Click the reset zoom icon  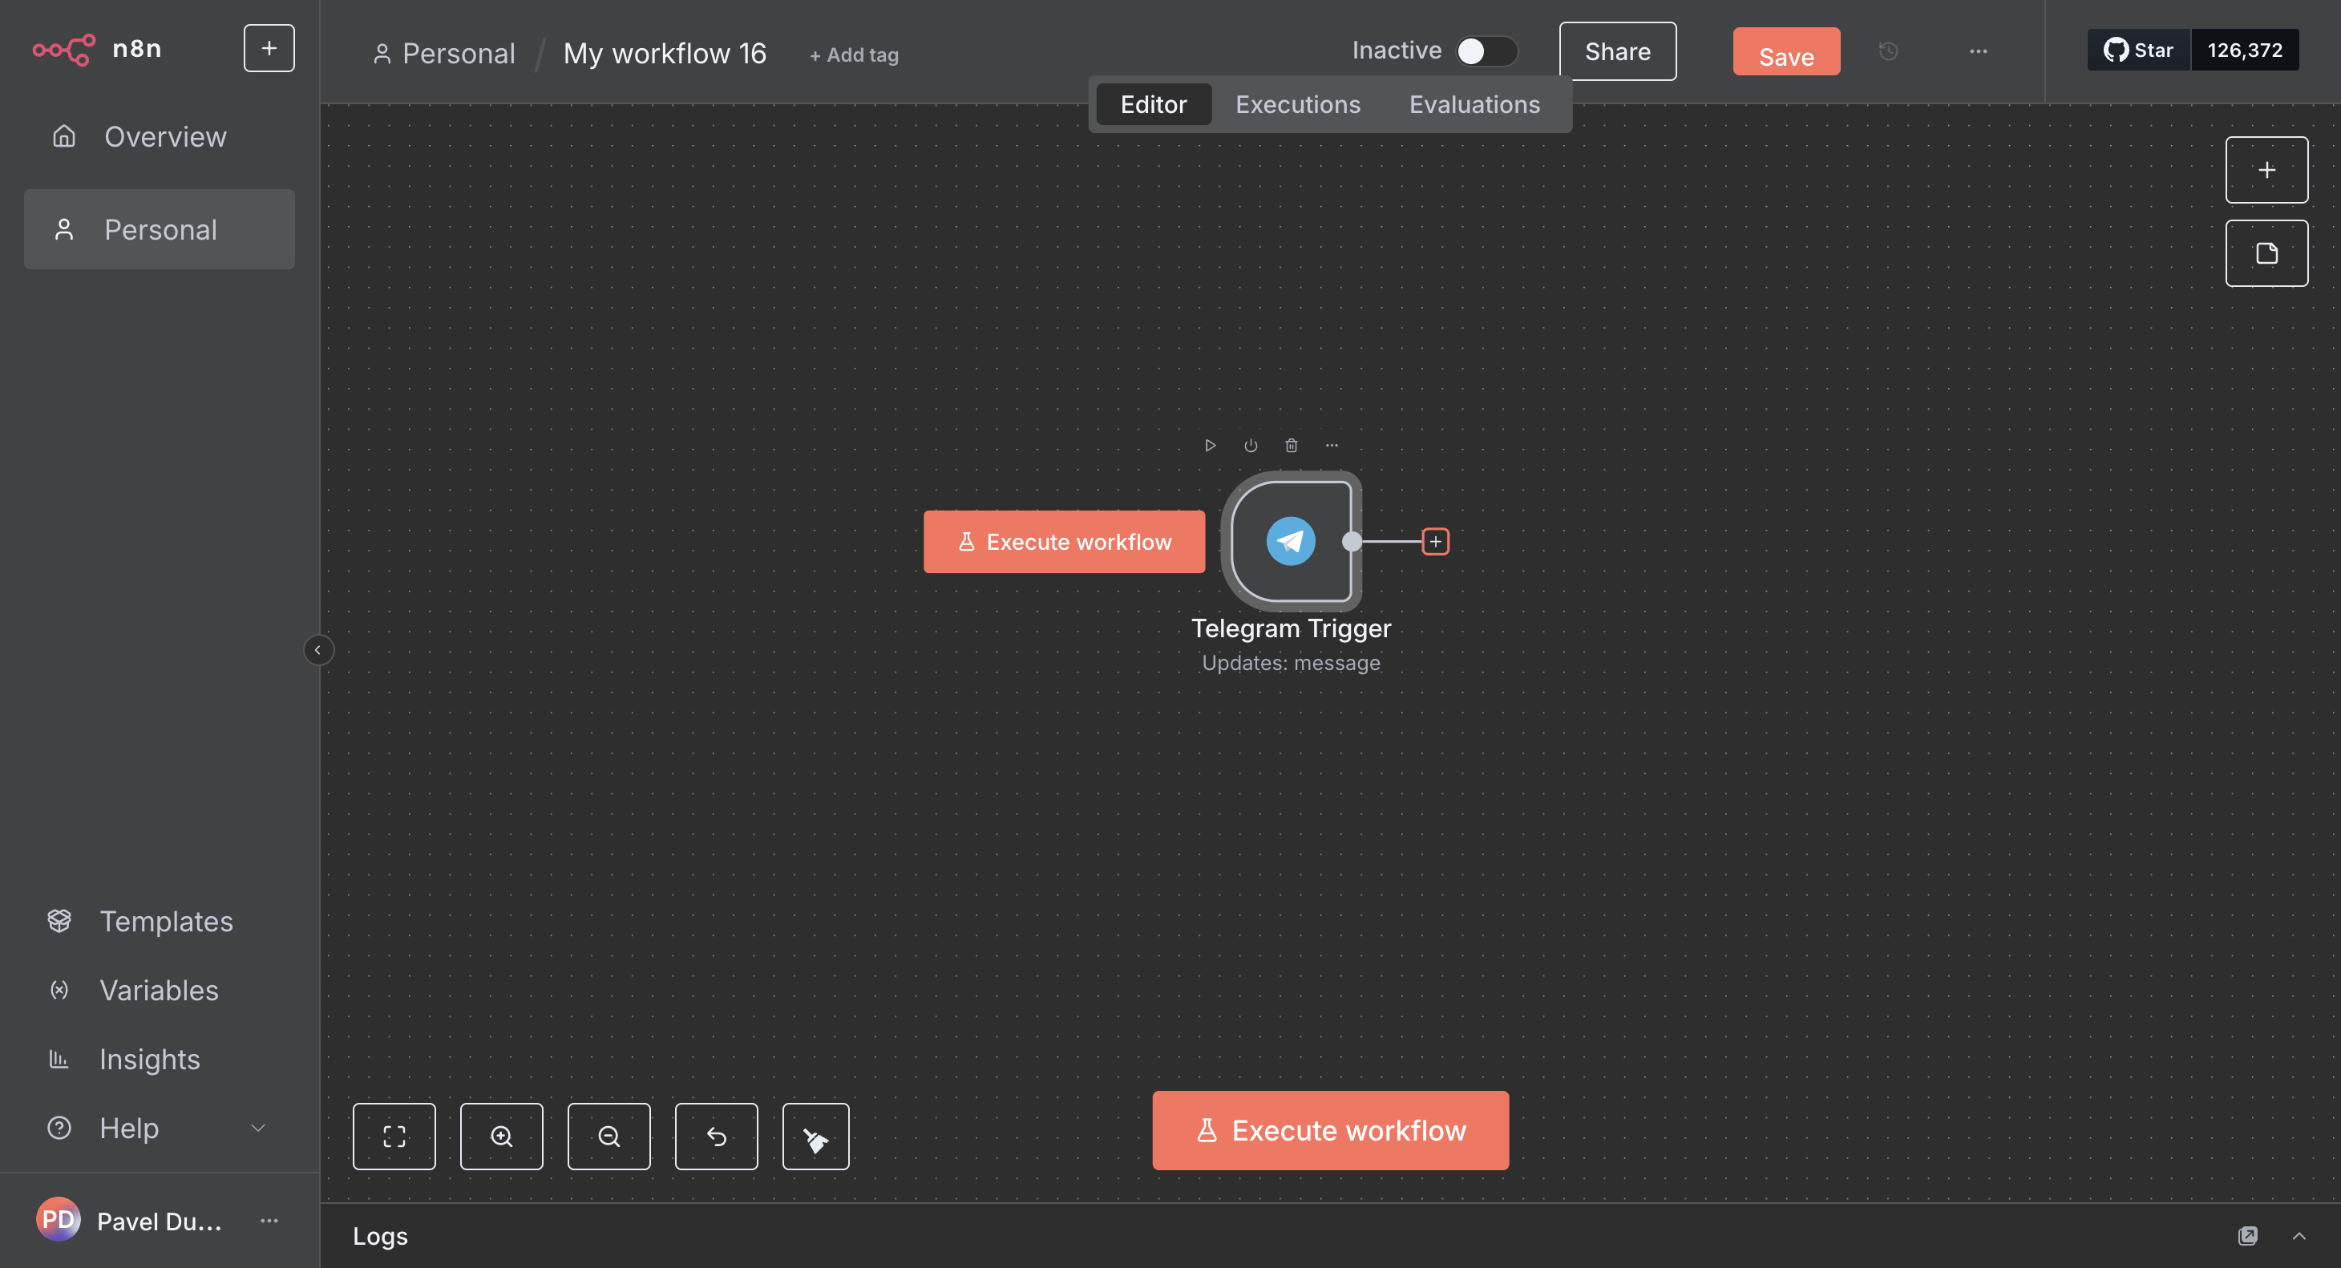coord(716,1137)
